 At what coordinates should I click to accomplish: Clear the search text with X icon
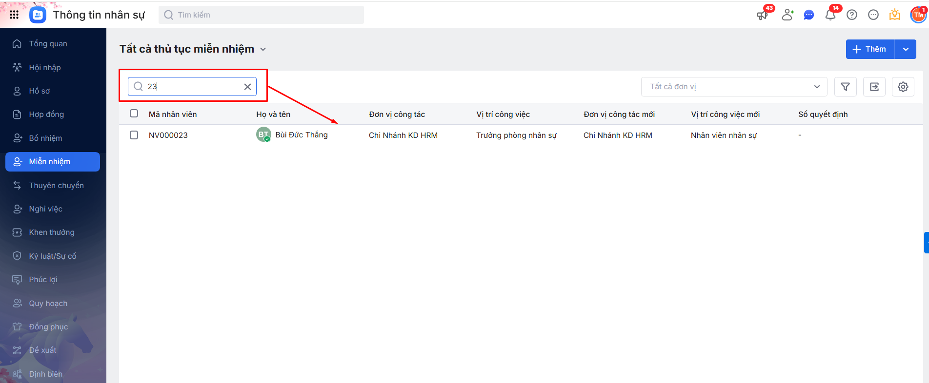click(x=247, y=87)
